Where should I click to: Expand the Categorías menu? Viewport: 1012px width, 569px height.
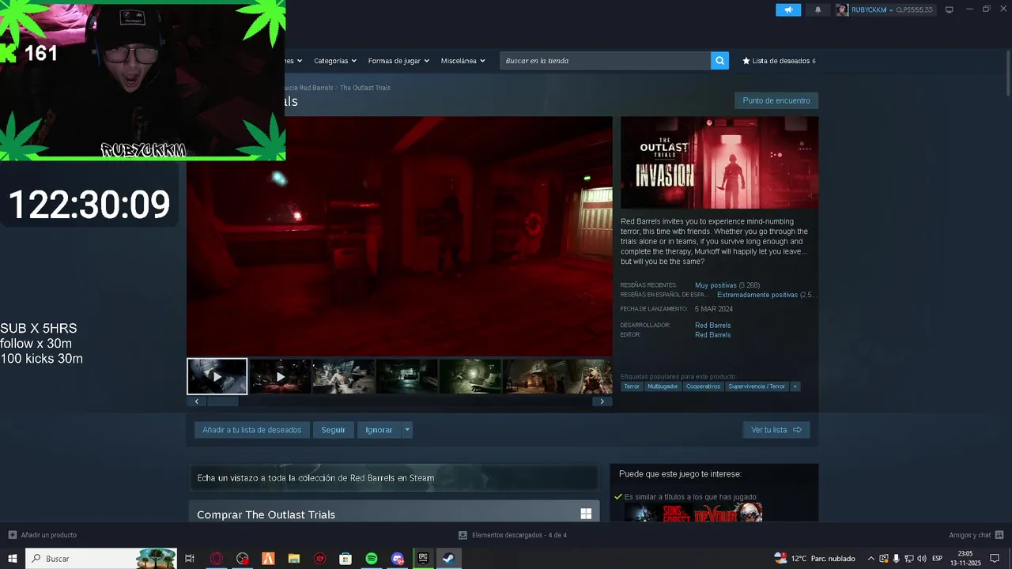pyautogui.click(x=335, y=61)
